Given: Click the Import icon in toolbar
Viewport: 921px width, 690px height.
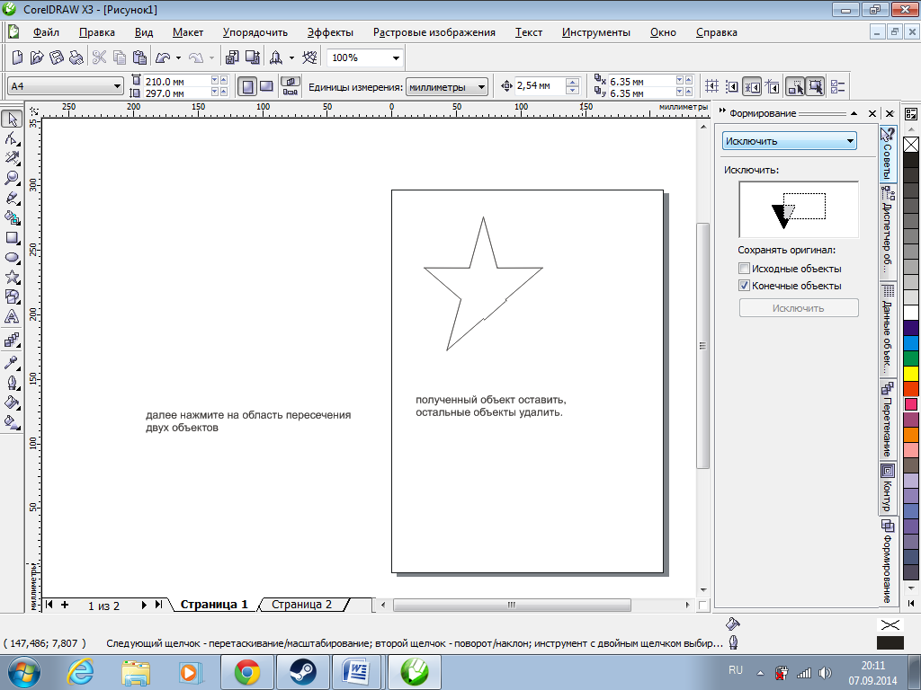Looking at the screenshot, I should (231, 57).
